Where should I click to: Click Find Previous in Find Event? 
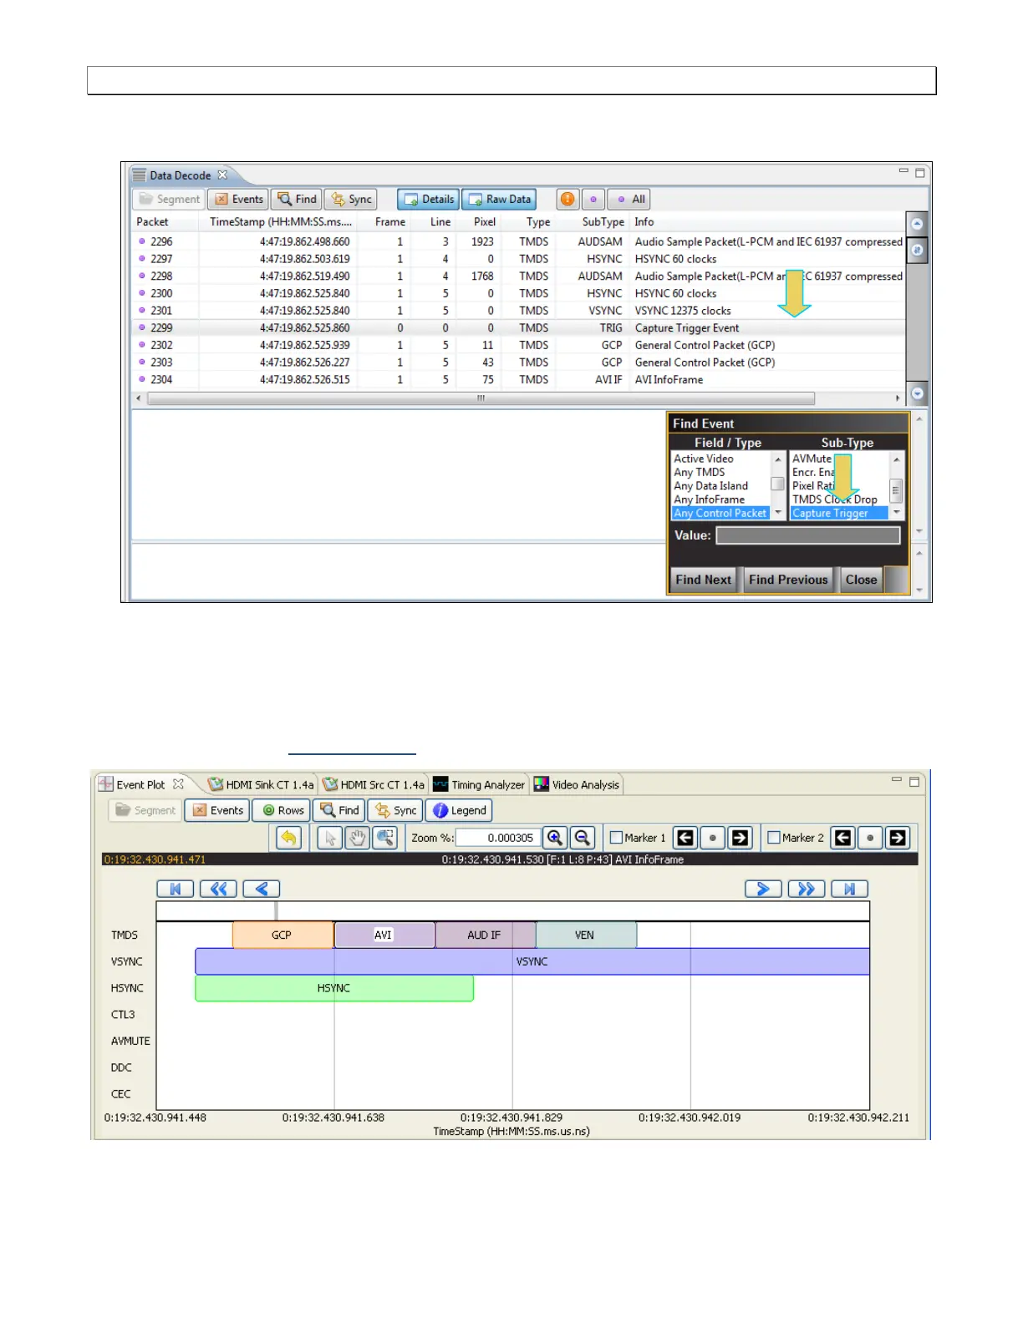click(x=788, y=580)
